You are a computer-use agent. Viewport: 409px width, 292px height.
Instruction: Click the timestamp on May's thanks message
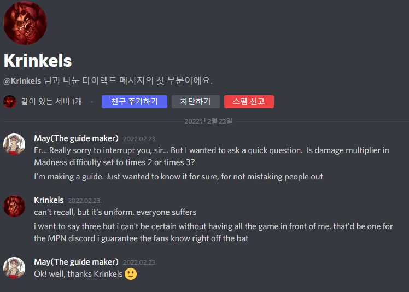click(x=139, y=262)
